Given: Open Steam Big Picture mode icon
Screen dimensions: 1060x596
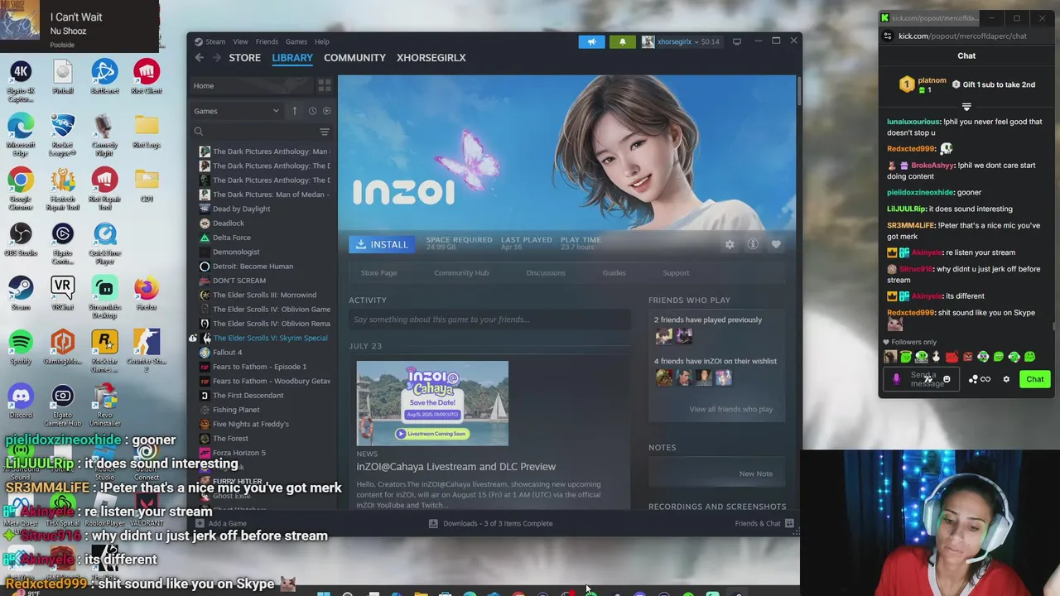Looking at the screenshot, I should (x=736, y=41).
